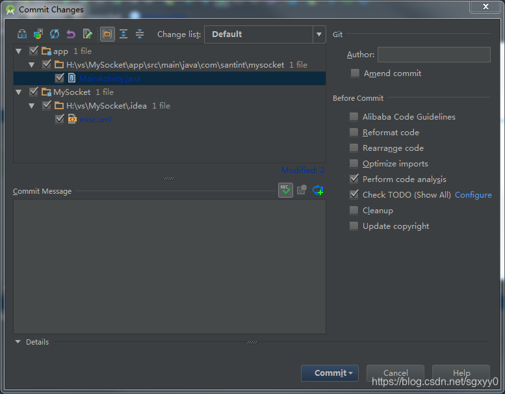Close the Commit Changes dialog
Image resolution: width=505 pixels, height=394 pixels.
click(x=486, y=7)
